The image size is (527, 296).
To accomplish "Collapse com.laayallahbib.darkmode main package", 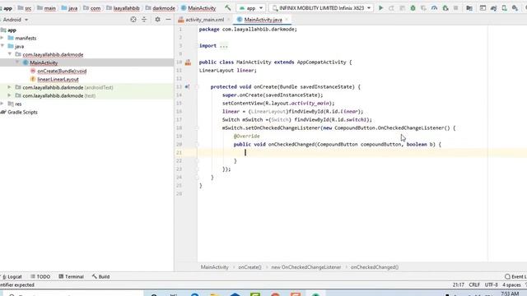I will click(10, 54).
